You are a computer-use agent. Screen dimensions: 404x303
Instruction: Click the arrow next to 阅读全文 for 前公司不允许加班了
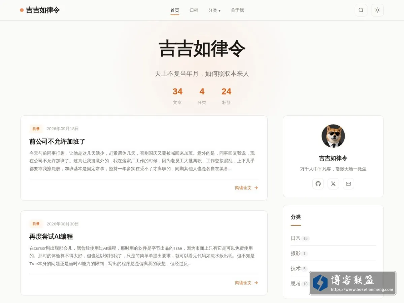[x=256, y=188]
